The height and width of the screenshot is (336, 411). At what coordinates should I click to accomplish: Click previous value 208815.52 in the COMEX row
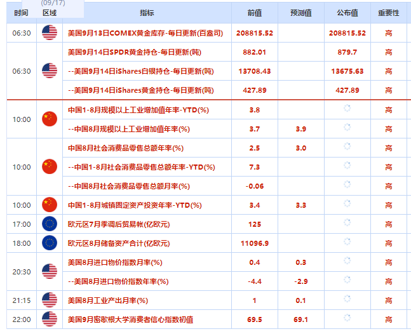[x=255, y=33]
